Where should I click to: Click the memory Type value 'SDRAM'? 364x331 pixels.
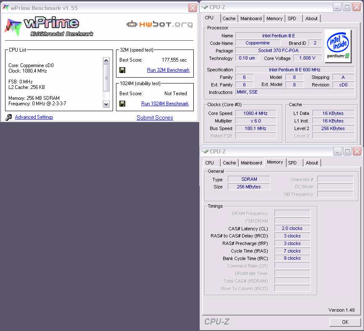click(249, 179)
